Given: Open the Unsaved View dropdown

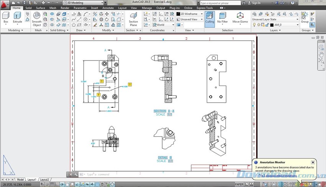Looking at the screenshot, I should 190,19.
